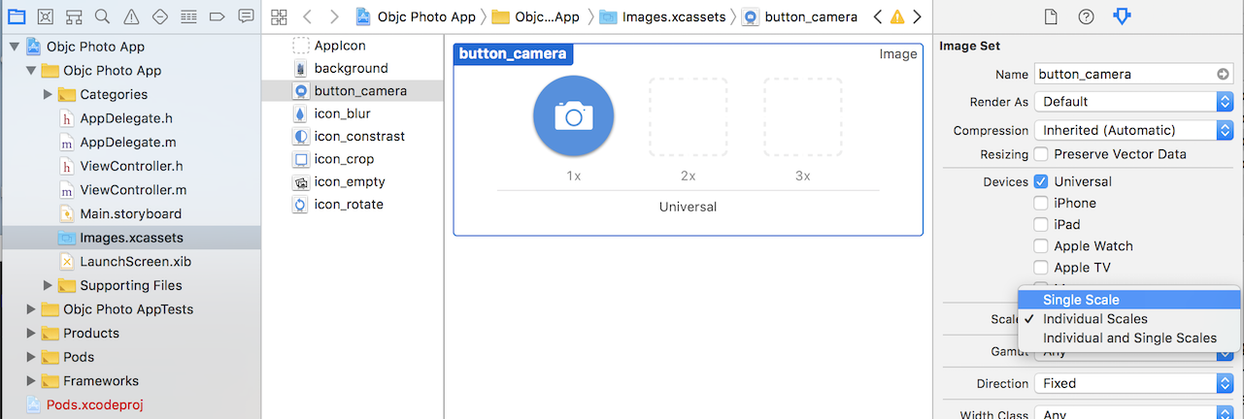Select the 1x camera image thumbnail

[573, 116]
